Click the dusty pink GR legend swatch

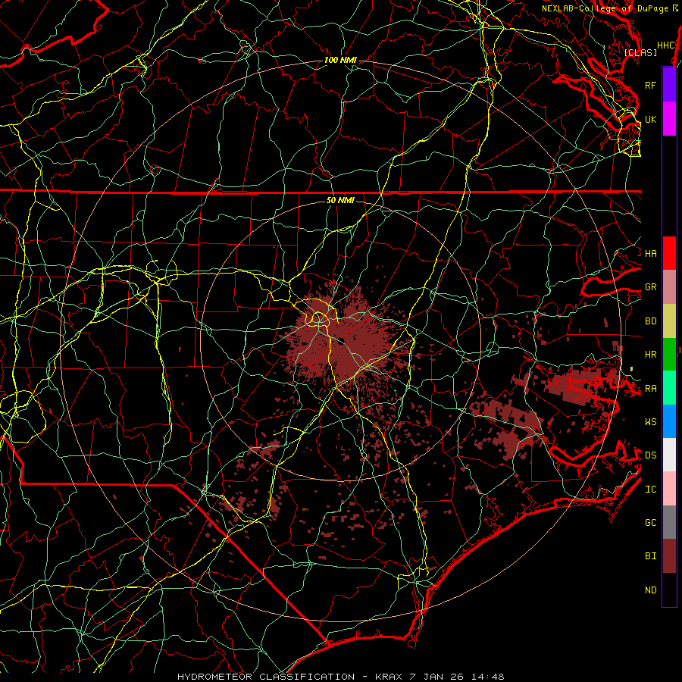pyautogui.click(x=669, y=287)
